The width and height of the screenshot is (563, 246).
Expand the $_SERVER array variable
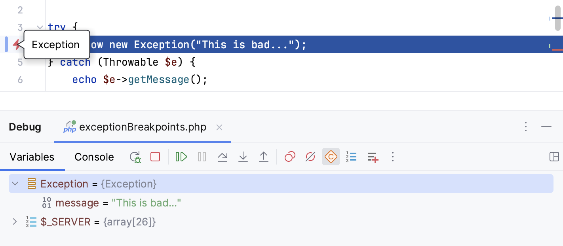15,221
